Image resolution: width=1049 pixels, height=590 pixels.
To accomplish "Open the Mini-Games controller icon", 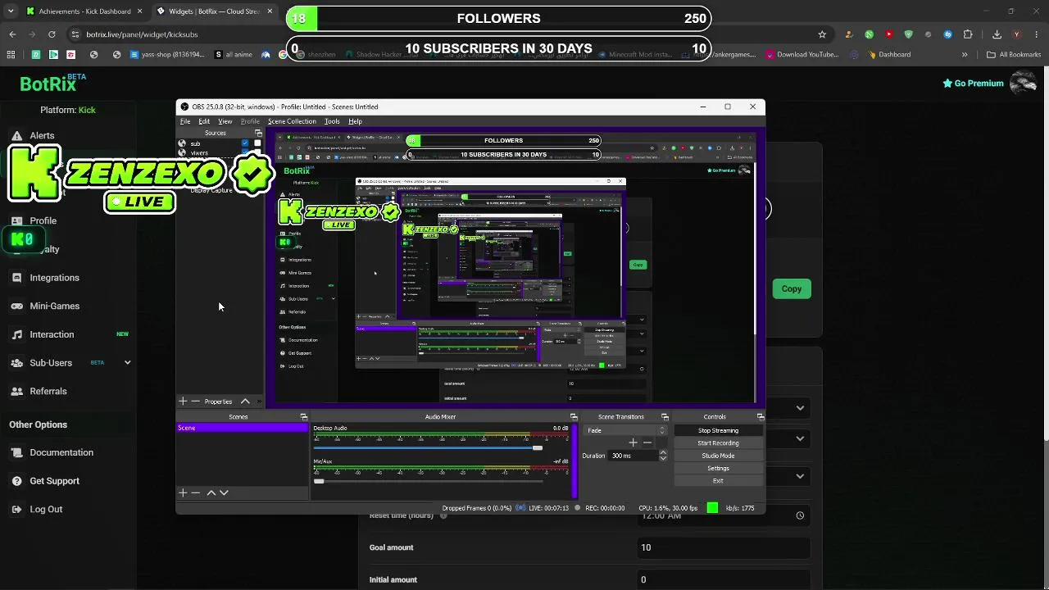I will click(16, 306).
